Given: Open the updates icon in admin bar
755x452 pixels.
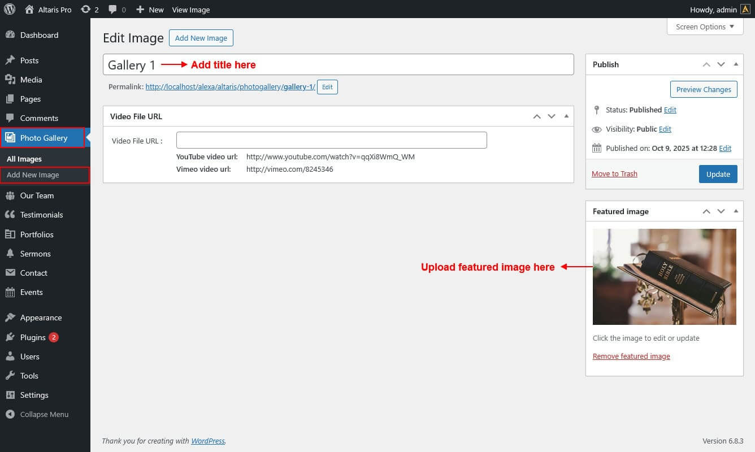Looking at the screenshot, I should 85,10.
